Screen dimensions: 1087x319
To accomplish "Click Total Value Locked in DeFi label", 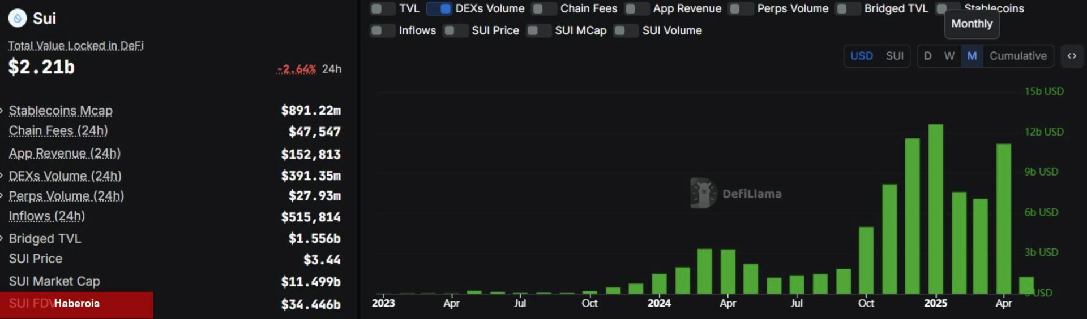I will (x=76, y=46).
